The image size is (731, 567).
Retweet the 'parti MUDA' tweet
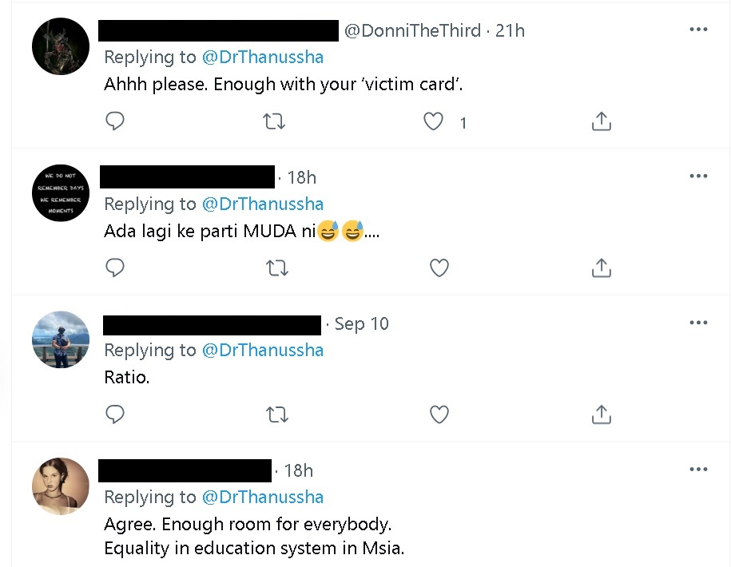pos(276,268)
